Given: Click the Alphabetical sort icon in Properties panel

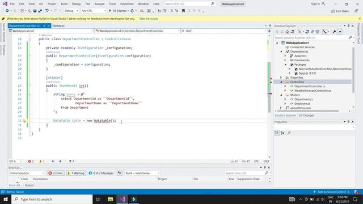Looking at the screenshot, I should pos(282,133).
